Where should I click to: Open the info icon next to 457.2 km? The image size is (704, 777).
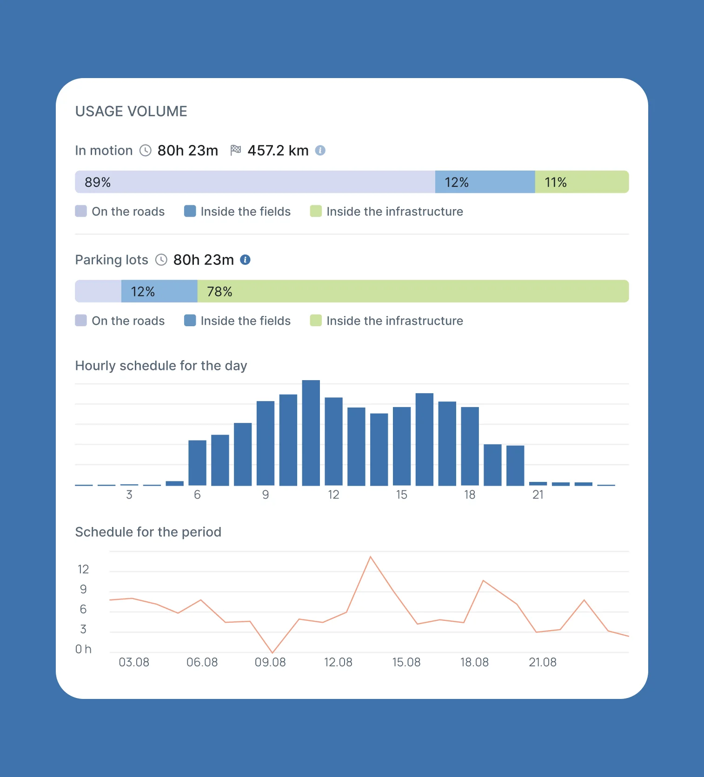[x=320, y=151]
